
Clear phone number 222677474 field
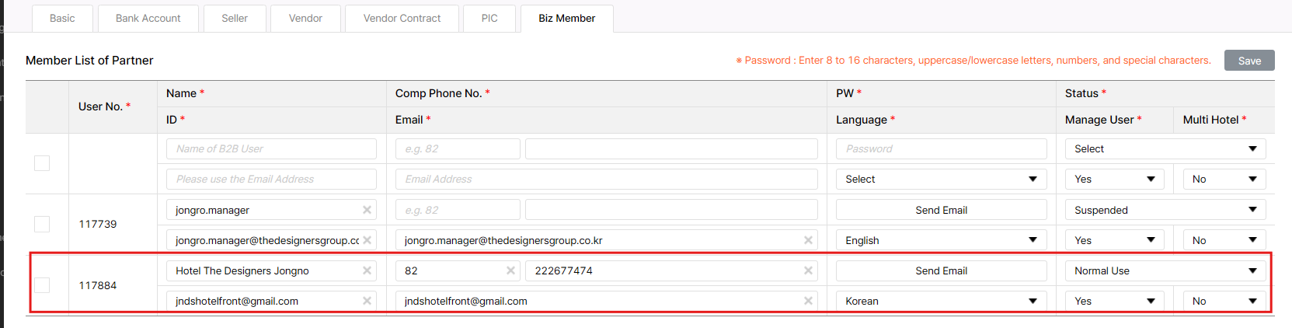click(808, 270)
